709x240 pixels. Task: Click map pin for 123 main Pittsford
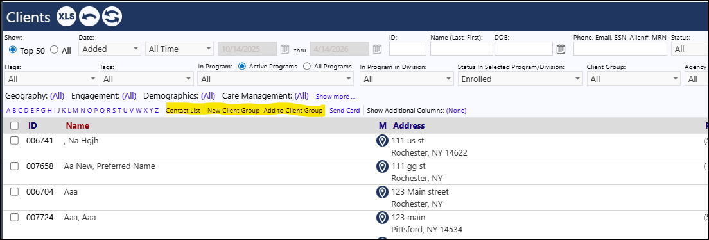[x=382, y=218]
